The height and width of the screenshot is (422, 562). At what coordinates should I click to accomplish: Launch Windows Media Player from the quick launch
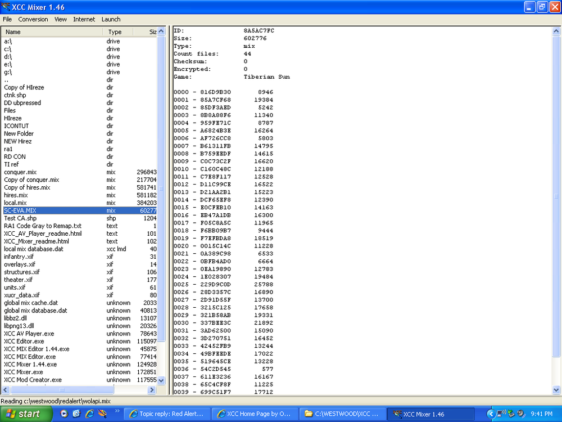64,414
